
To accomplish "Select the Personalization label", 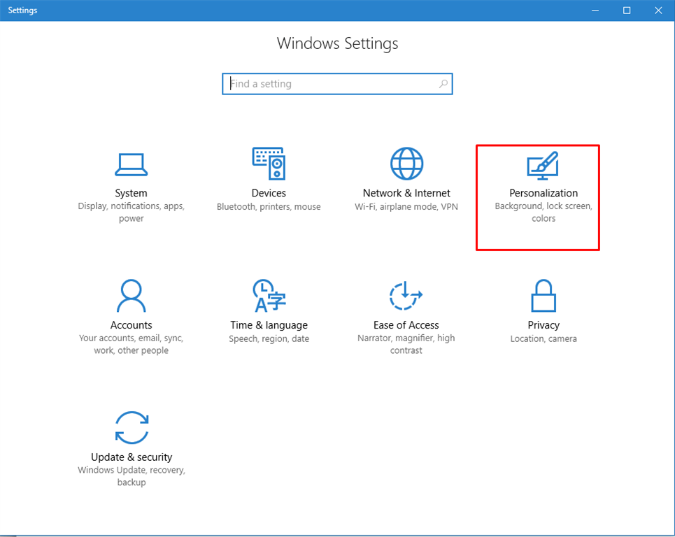I will [x=543, y=193].
